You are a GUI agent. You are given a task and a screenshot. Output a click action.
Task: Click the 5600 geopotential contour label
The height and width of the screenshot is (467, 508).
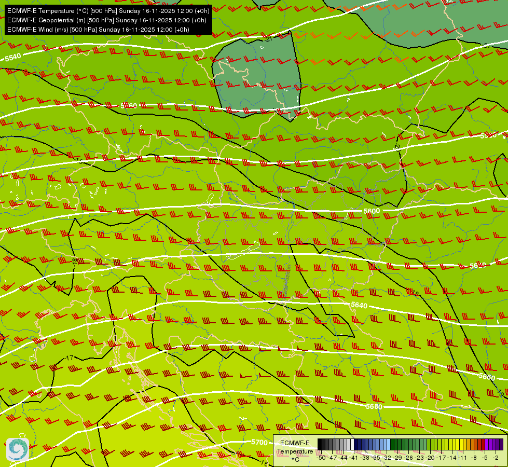tap(372, 211)
